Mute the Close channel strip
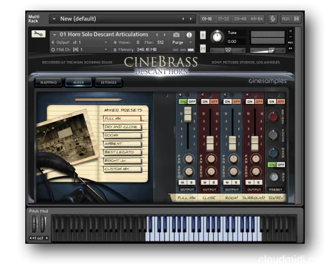The height and width of the screenshot is (269, 330). point(205,182)
